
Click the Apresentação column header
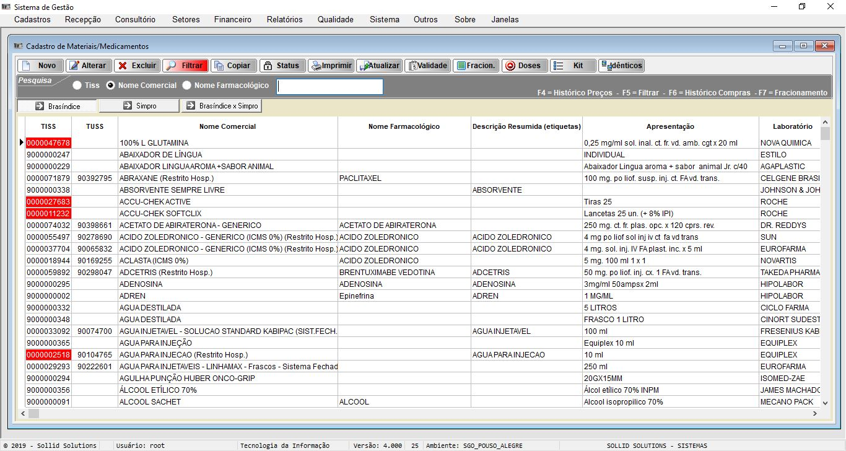click(670, 126)
